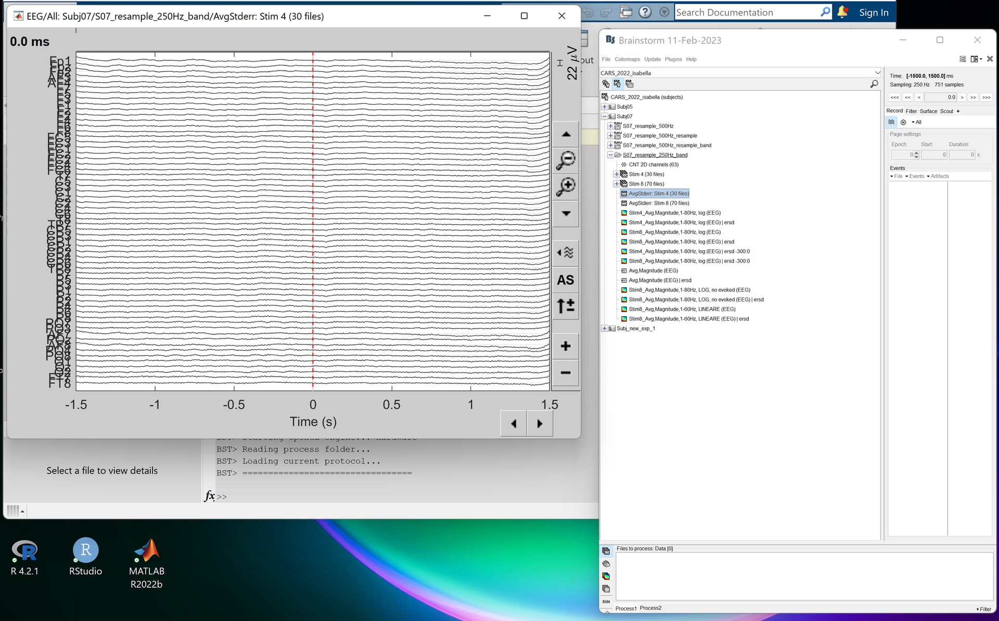This screenshot has height=621, width=999.
Task: Open the Plugins menu
Action: coord(673,59)
